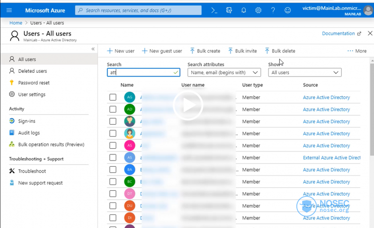
Task: Click the Source column header
Action: (310, 85)
